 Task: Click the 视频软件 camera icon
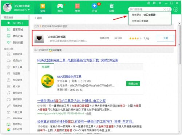point(8,60)
